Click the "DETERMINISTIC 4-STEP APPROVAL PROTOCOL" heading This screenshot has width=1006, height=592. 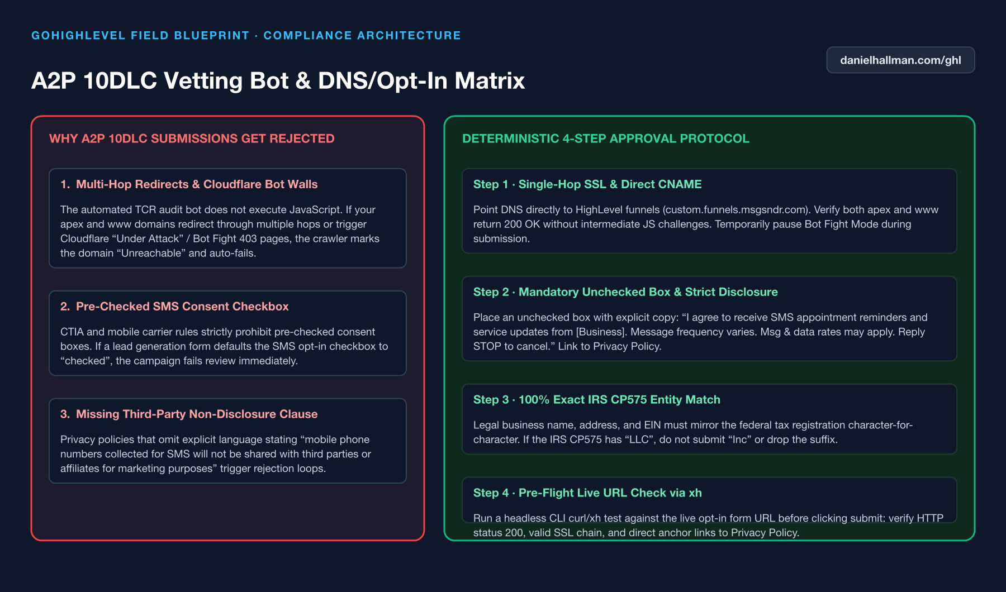[605, 139]
